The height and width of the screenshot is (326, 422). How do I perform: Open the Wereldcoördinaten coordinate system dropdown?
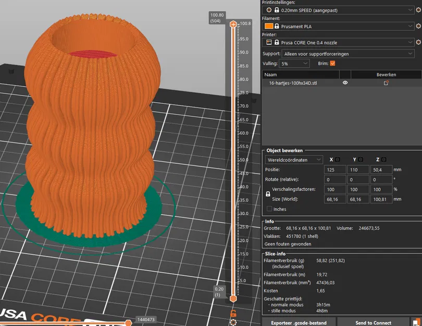pyautogui.click(x=294, y=160)
